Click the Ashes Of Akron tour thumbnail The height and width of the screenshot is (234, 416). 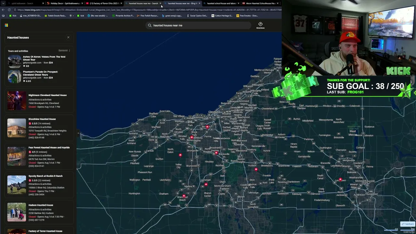[14, 61]
